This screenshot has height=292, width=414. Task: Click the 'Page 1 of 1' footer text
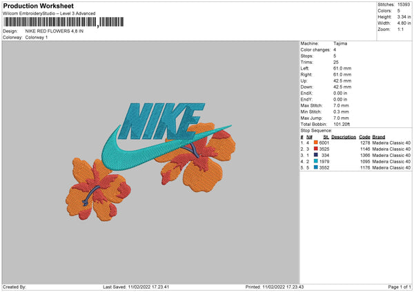pyautogui.click(x=400, y=287)
